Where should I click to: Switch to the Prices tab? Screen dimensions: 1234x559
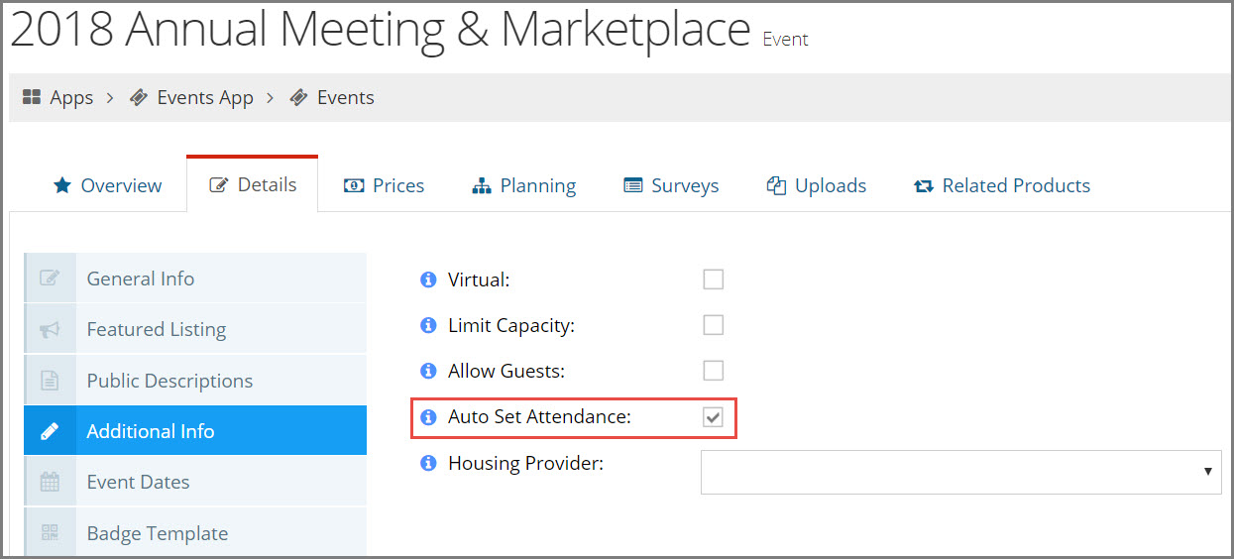point(384,185)
